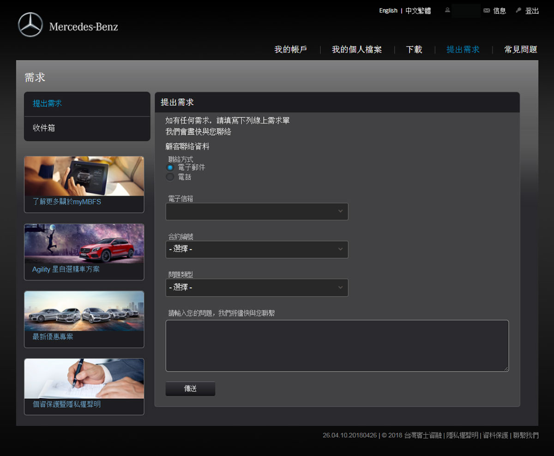Click the 個資保護暨隱私權聲明 caption link
Screen dimensions: 554x456
tap(66, 404)
